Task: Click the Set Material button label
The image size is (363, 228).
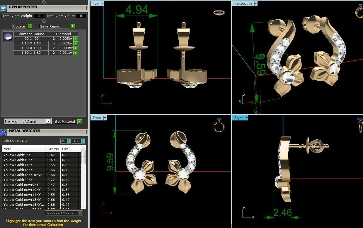Action: (x=65, y=121)
